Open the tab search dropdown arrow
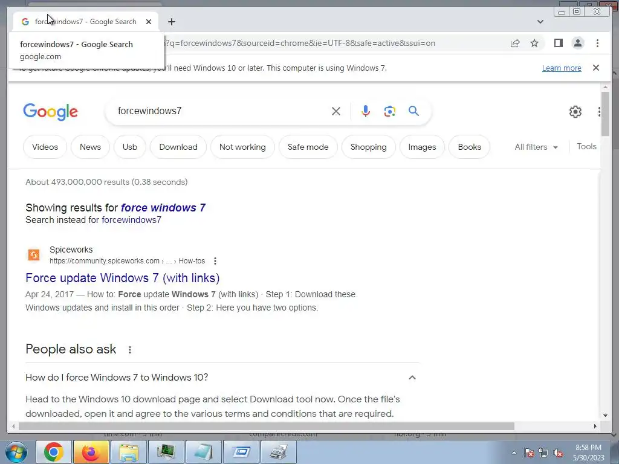 pos(540,22)
